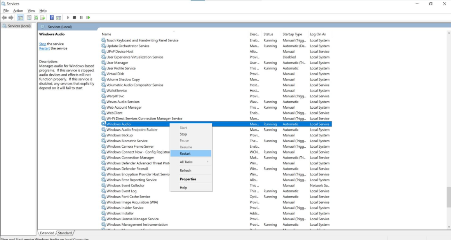451x240 pixels.
Task: Click the Restart Service toolbar icon
Action: pyautogui.click(x=88, y=17)
